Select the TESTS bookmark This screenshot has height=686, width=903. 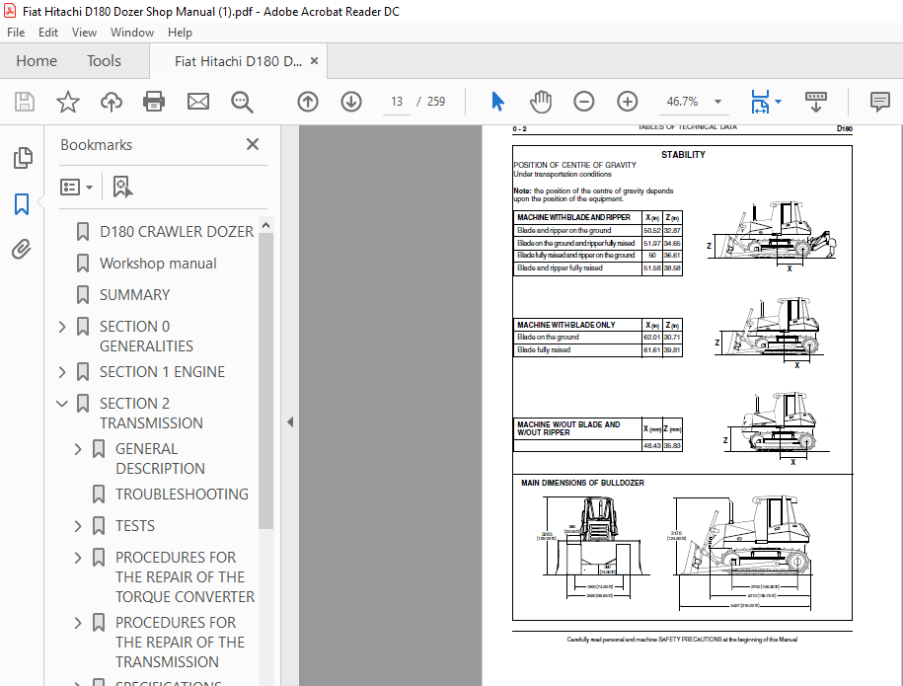(x=135, y=526)
